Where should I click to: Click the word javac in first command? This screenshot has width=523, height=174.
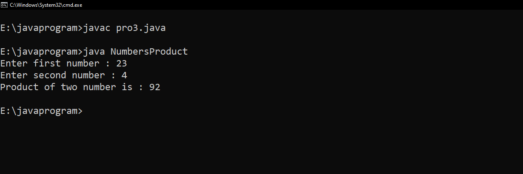point(97,28)
